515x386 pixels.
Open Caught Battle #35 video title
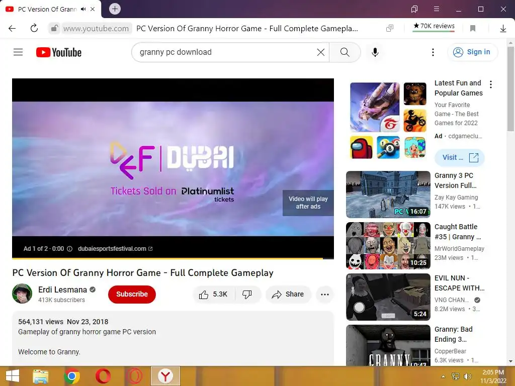(x=458, y=232)
